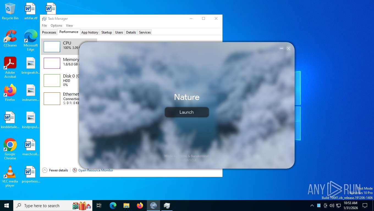The width and height of the screenshot is (374, 211).
Task: Select the Microsoft Edge desktop shortcut
Action: tap(31, 40)
